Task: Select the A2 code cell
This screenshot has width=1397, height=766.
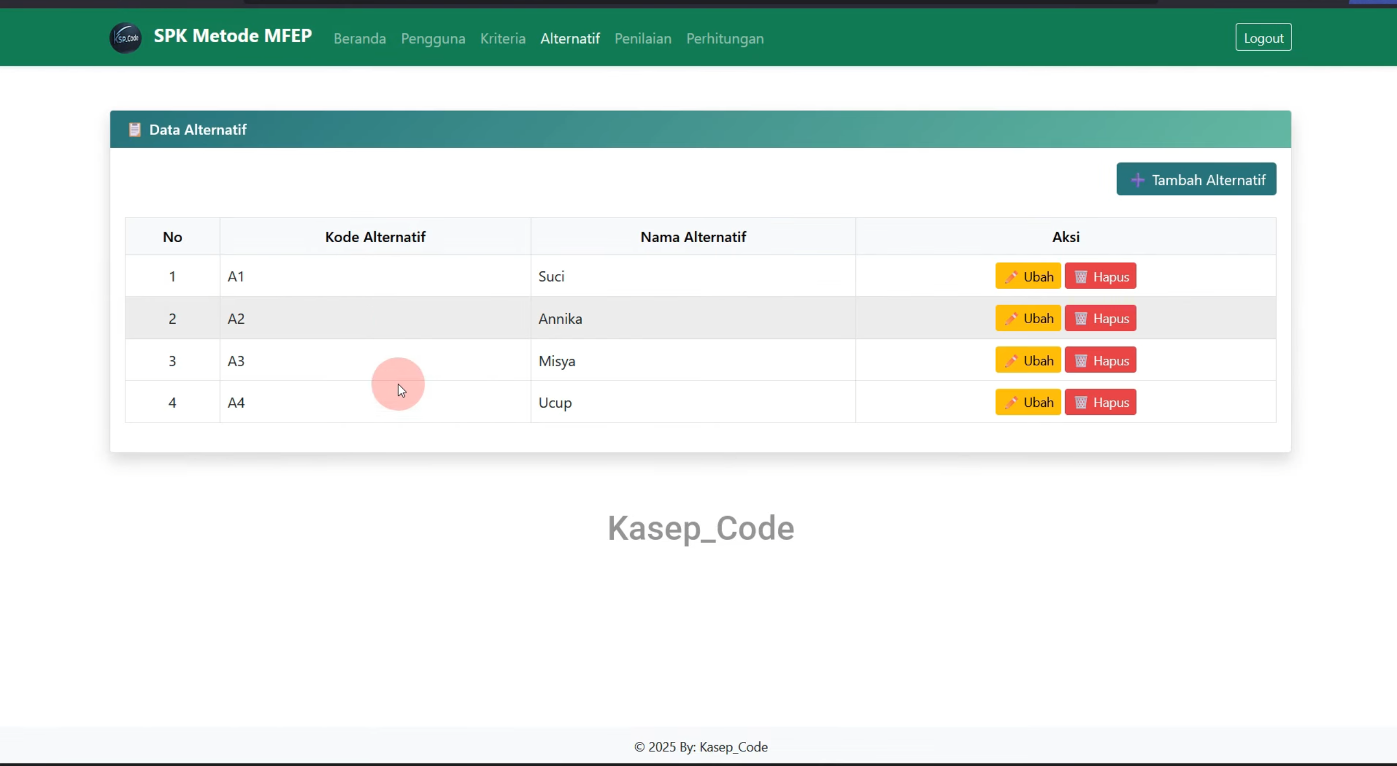Action: click(x=375, y=318)
